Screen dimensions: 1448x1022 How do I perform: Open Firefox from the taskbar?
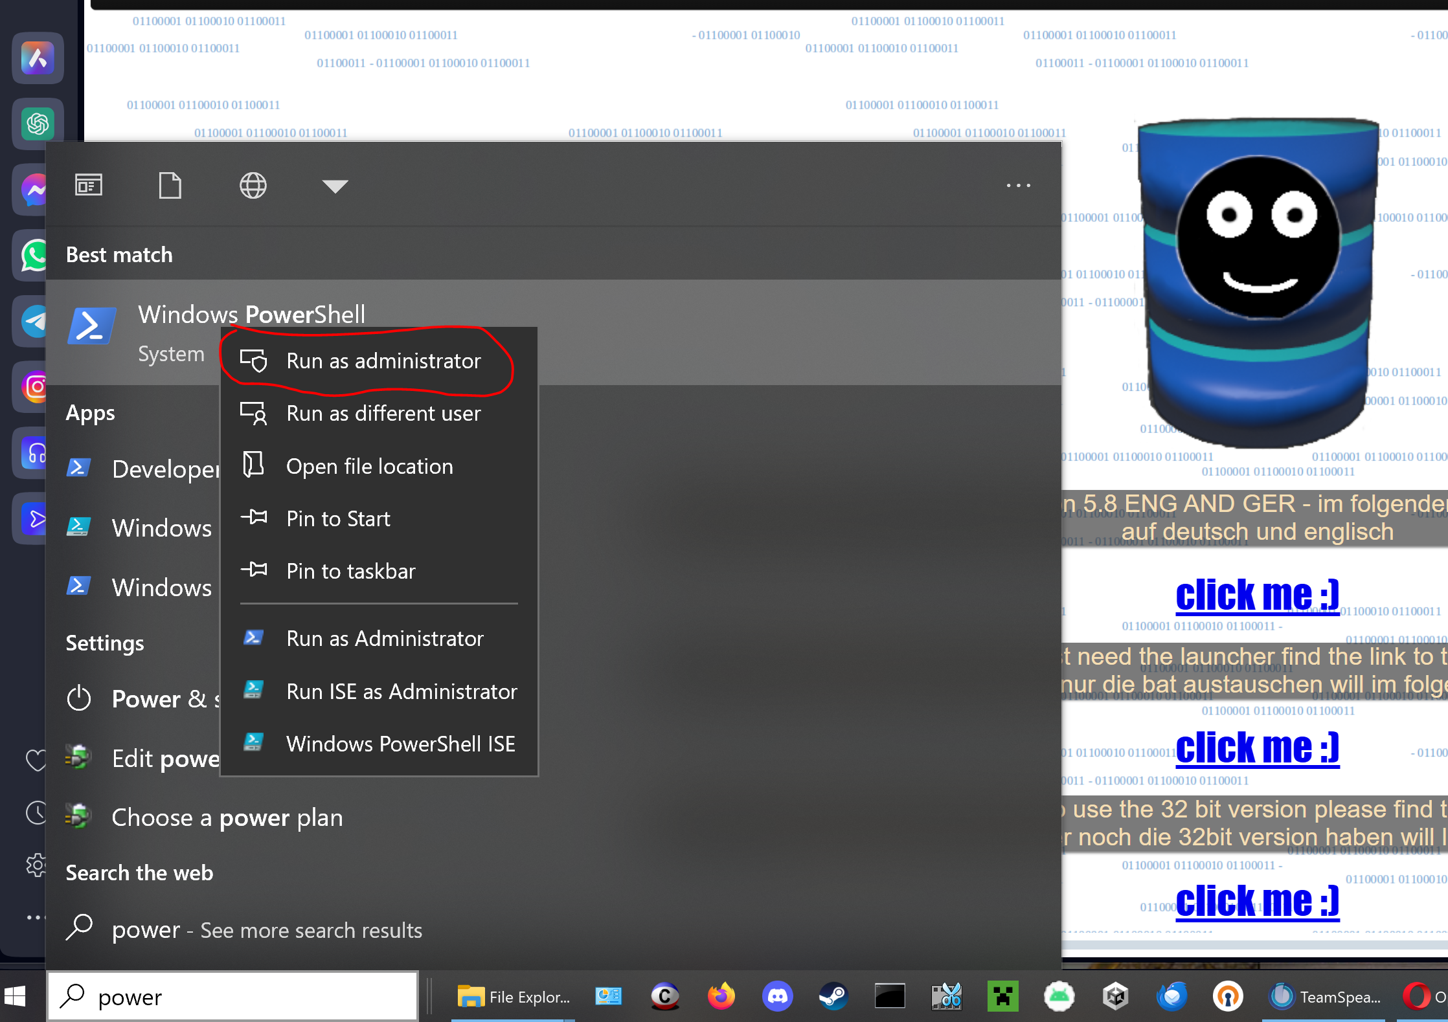(721, 997)
